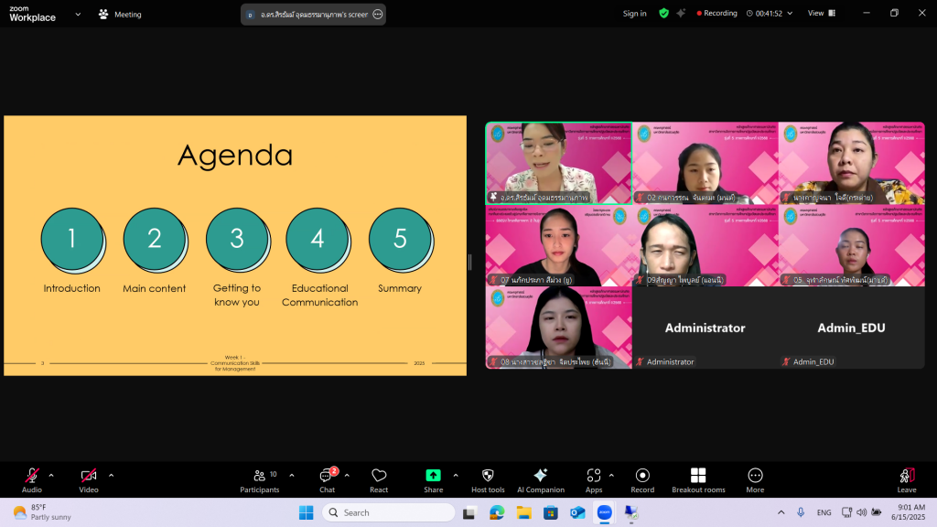Click the green Share screen icon
Viewport: 937px width, 527px height.
click(x=433, y=476)
